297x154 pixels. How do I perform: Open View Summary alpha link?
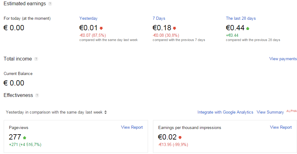pyautogui.click(x=270, y=112)
